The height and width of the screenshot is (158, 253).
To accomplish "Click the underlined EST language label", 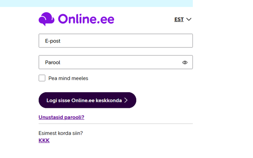I will coord(179,19).
